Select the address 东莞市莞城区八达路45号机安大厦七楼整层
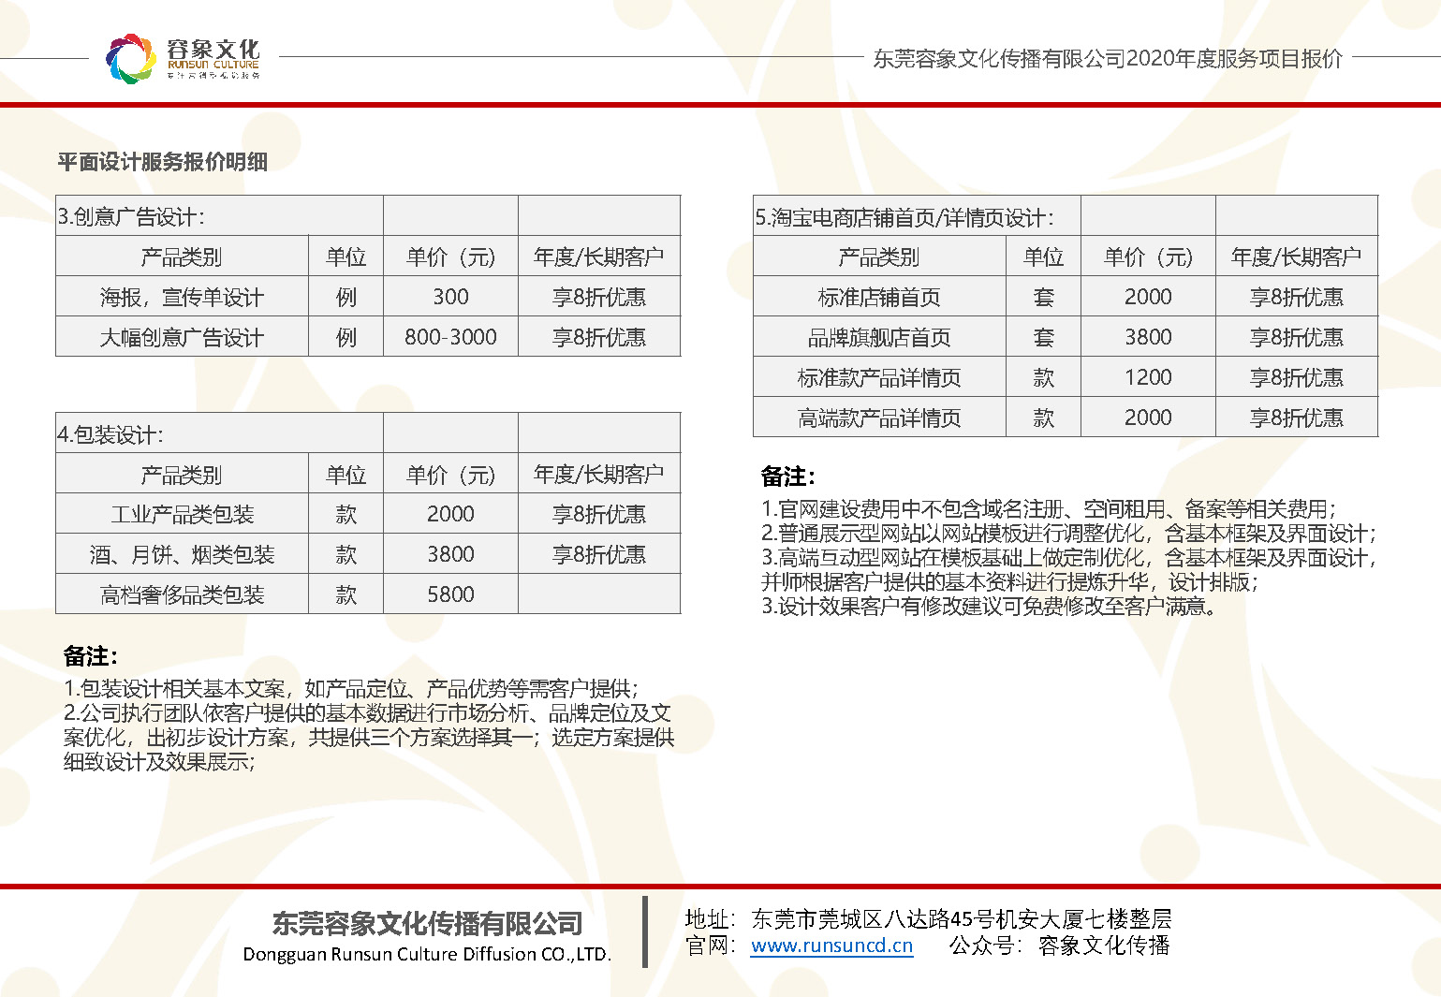Screen dimensions: 1441x997 point(962,919)
